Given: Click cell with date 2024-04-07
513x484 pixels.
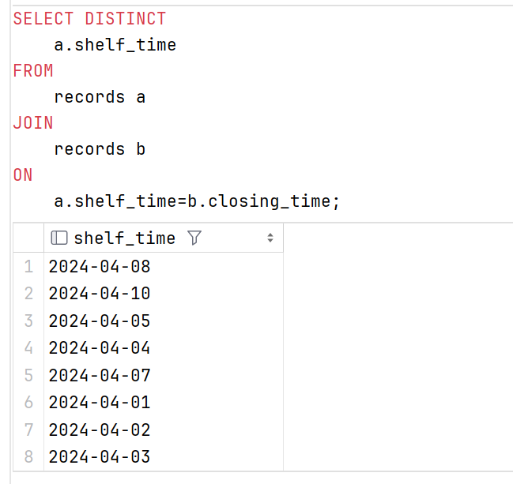Looking at the screenshot, I should 164,375.
